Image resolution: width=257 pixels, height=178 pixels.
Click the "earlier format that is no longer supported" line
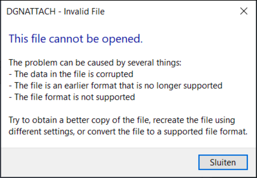(115, 86)
